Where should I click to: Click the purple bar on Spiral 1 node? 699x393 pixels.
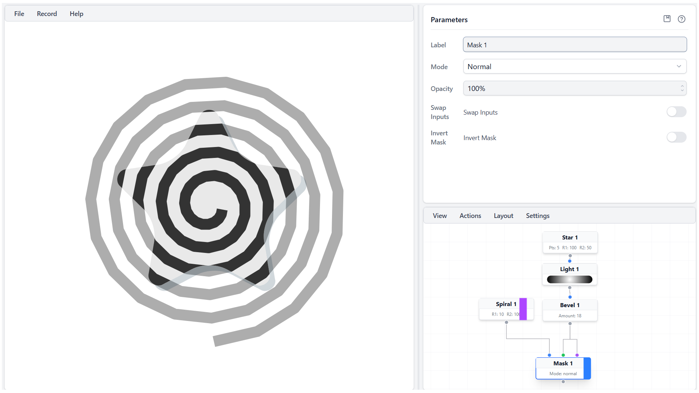[x=523, y=309]
